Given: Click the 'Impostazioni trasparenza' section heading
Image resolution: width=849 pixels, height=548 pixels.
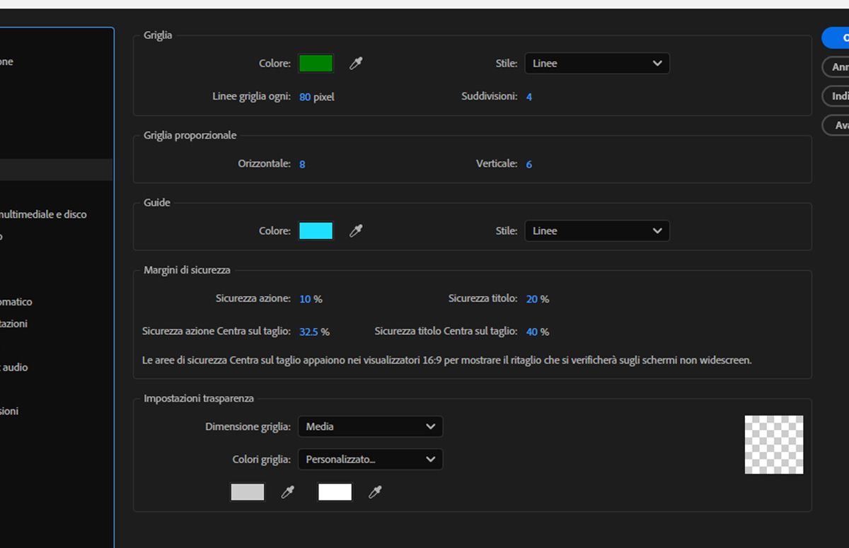Looking at the screenshot, I should [199, 399].
